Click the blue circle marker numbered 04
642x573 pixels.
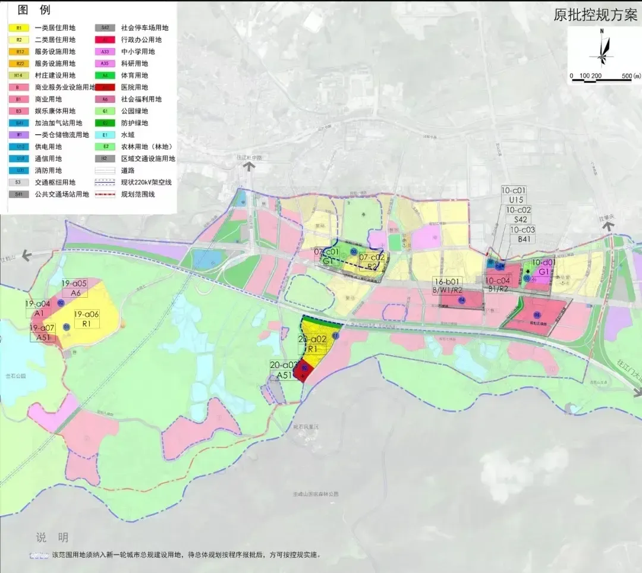tap(462, 300)
